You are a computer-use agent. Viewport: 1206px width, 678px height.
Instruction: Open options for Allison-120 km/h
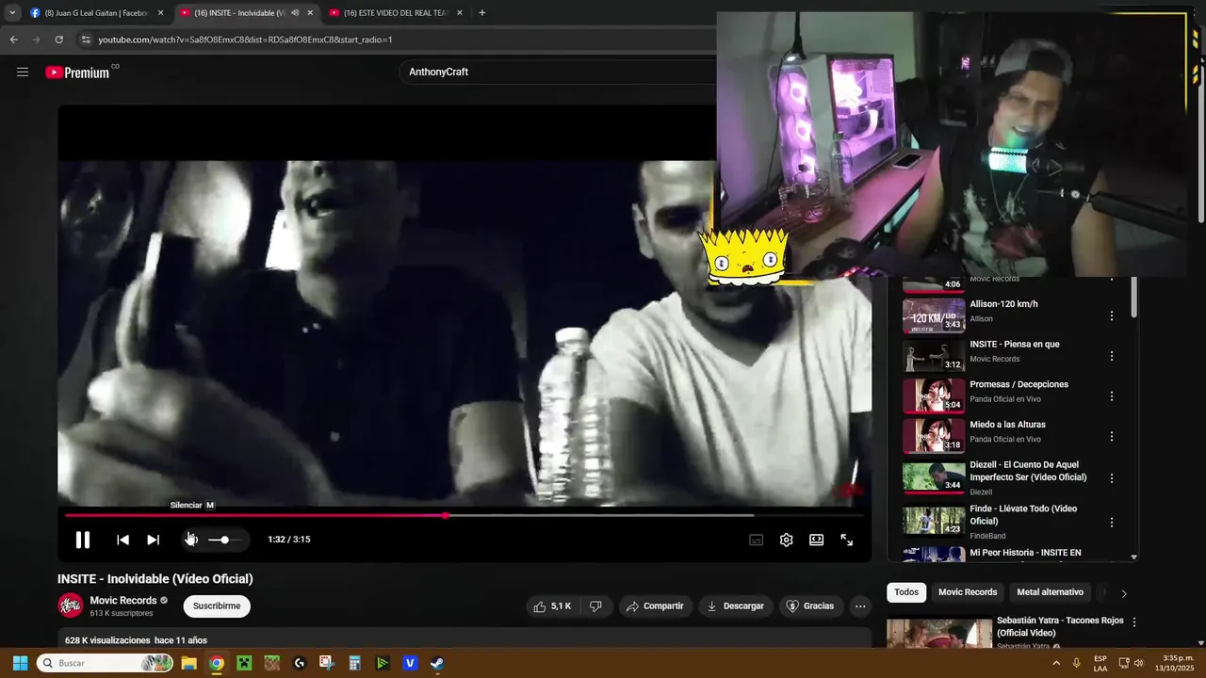(x=1112, y=316)
